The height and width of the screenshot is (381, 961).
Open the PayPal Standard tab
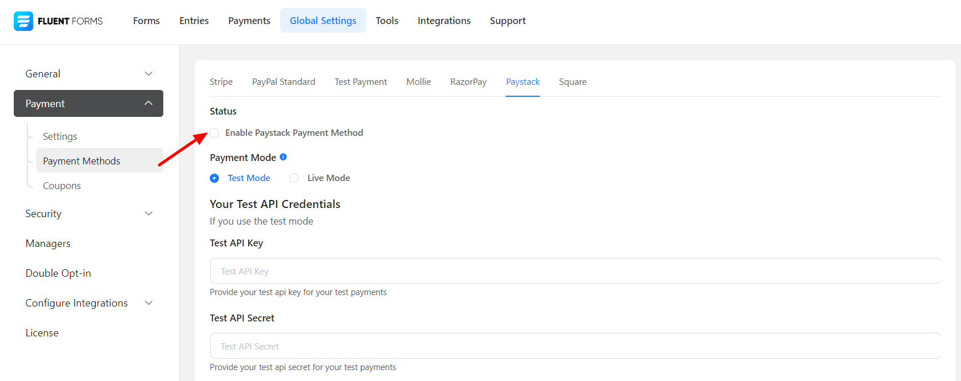click(284, 82)
